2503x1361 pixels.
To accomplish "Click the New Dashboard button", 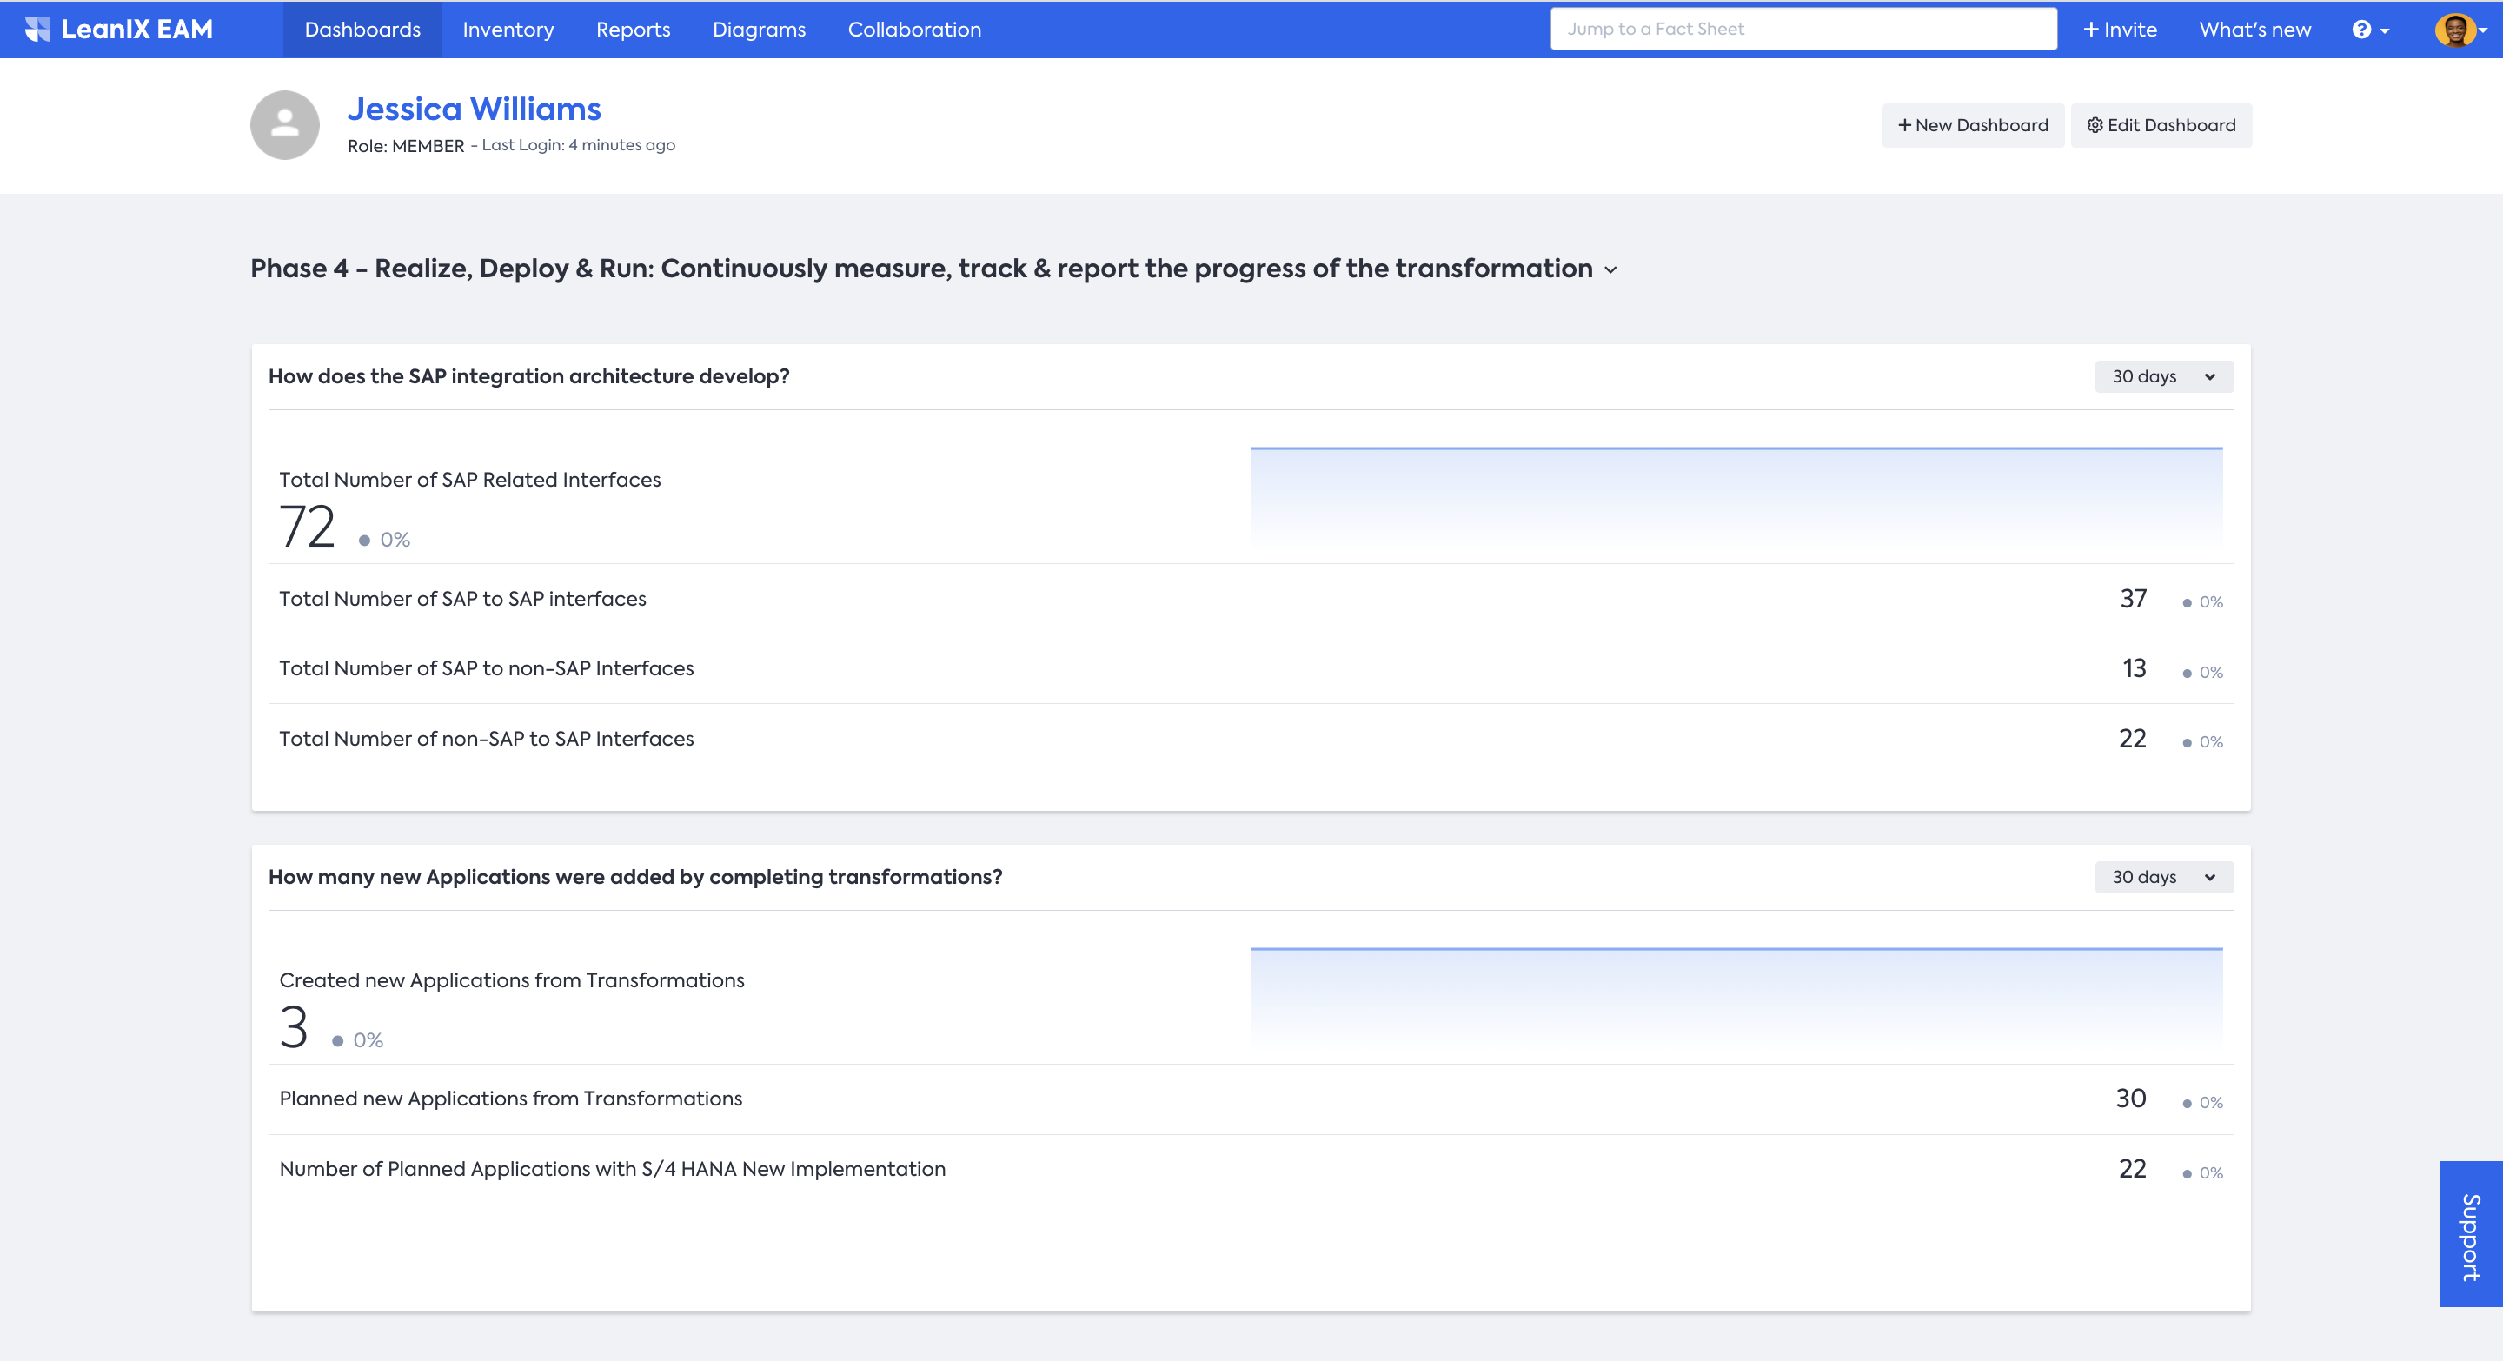I will click(x=1972, y=126).
